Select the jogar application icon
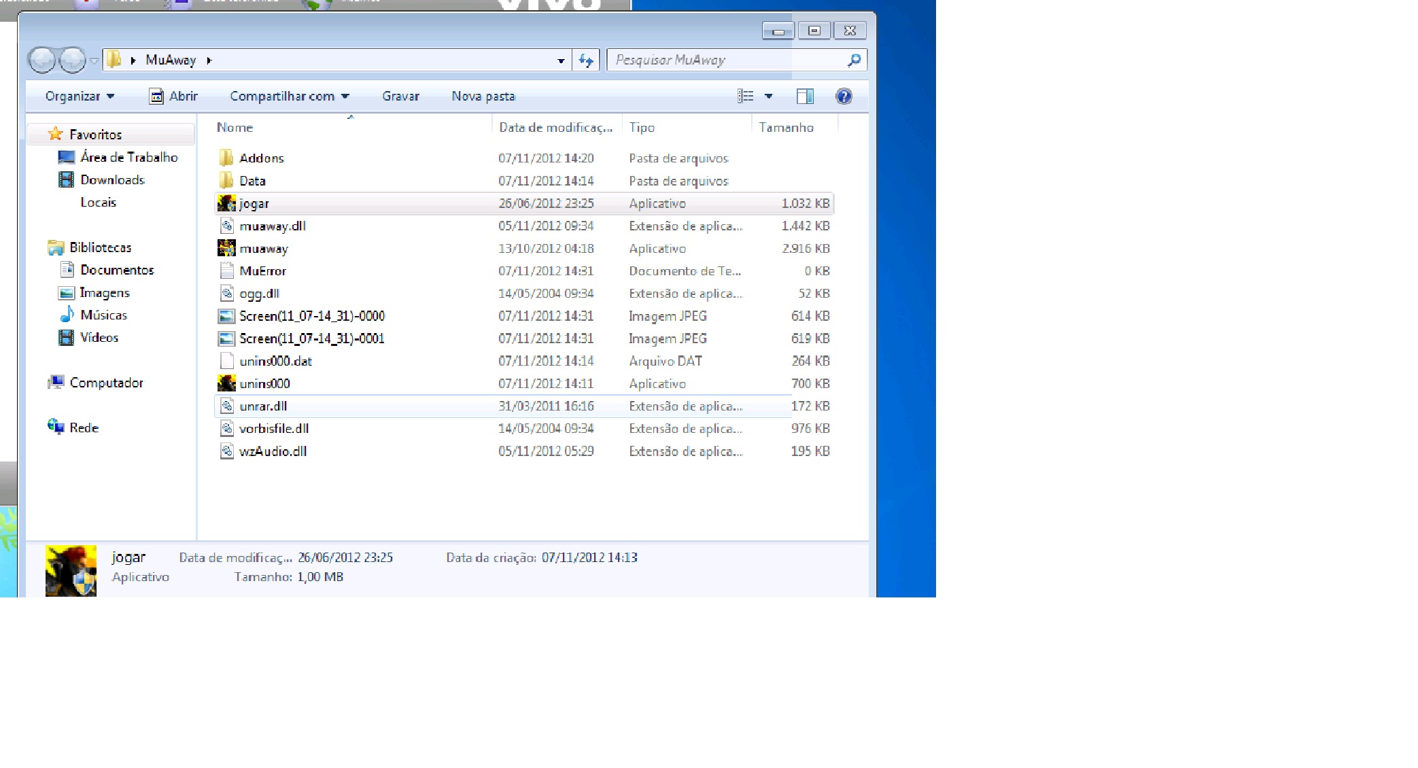 click(x=226, y=203)
